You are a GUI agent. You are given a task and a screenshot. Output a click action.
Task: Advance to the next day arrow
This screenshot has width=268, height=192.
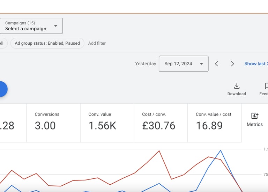[232, 64]
